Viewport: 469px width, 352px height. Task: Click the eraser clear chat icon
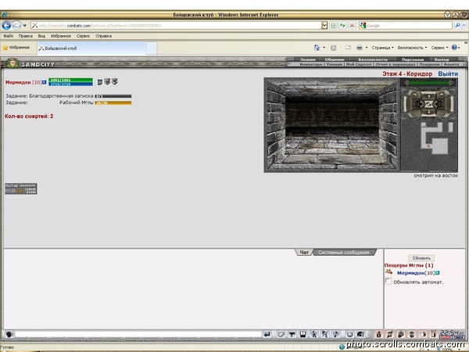pos(281,334)
